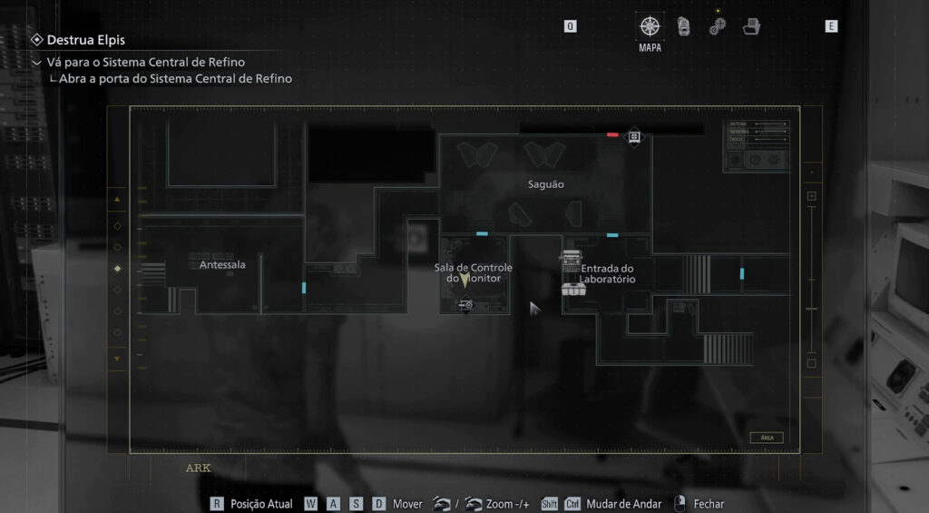Click the storage chest icon on map
Viewport: 929px width, 513px height.
tap(572, 290)
